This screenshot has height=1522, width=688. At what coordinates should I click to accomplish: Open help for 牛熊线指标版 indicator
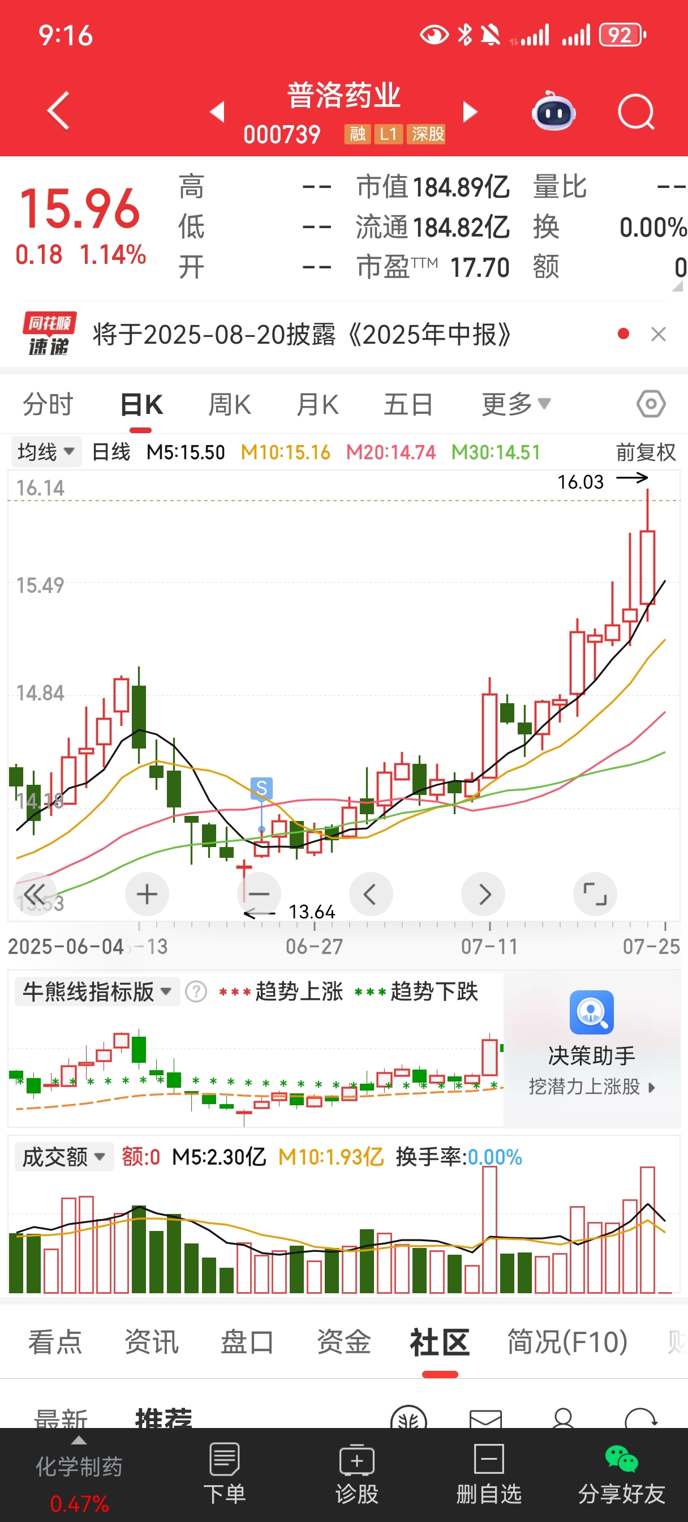196,991
